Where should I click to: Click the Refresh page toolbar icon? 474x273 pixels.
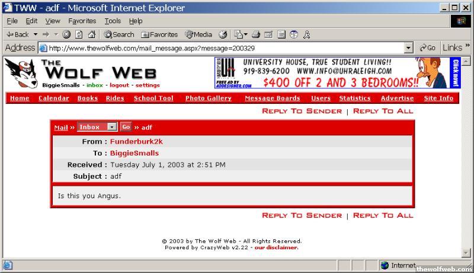point(78,34)
